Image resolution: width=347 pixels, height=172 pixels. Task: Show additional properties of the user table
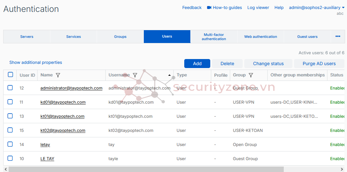[x=36, y=63]
